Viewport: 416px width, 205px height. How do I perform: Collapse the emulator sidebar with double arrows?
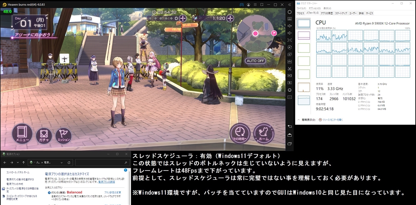point(290,4)
